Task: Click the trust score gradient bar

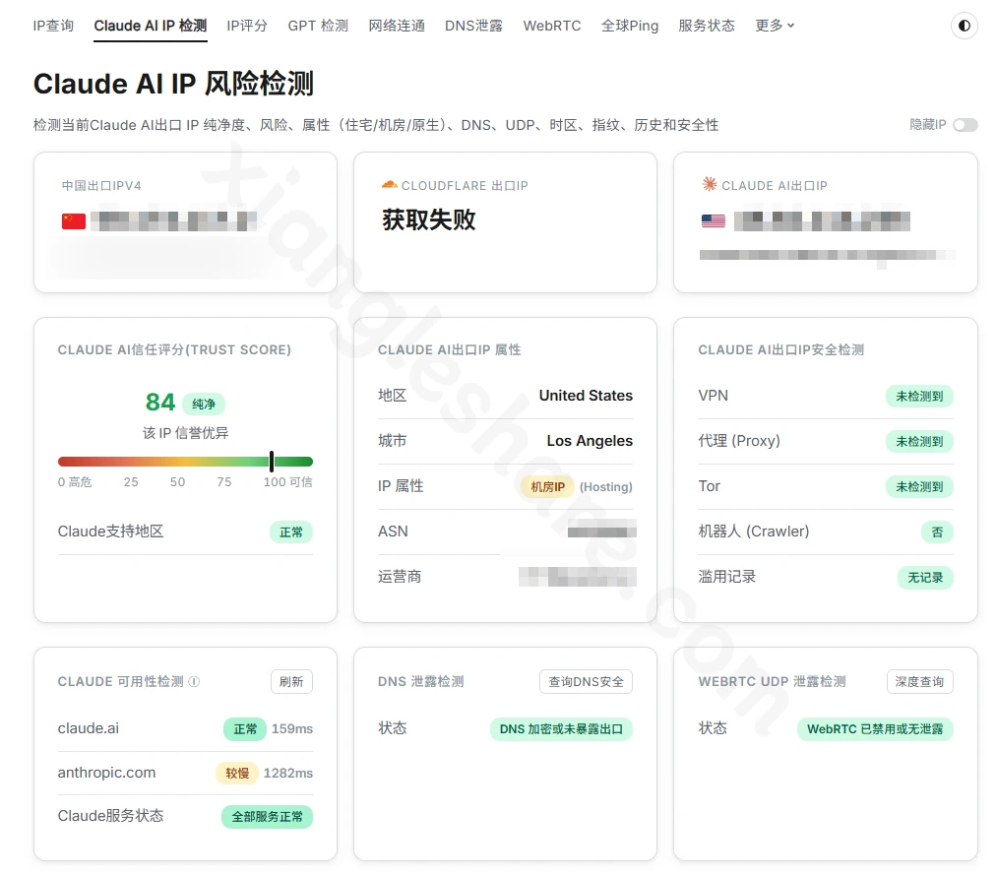Action: pyautogui.click(x=185, y=462)
